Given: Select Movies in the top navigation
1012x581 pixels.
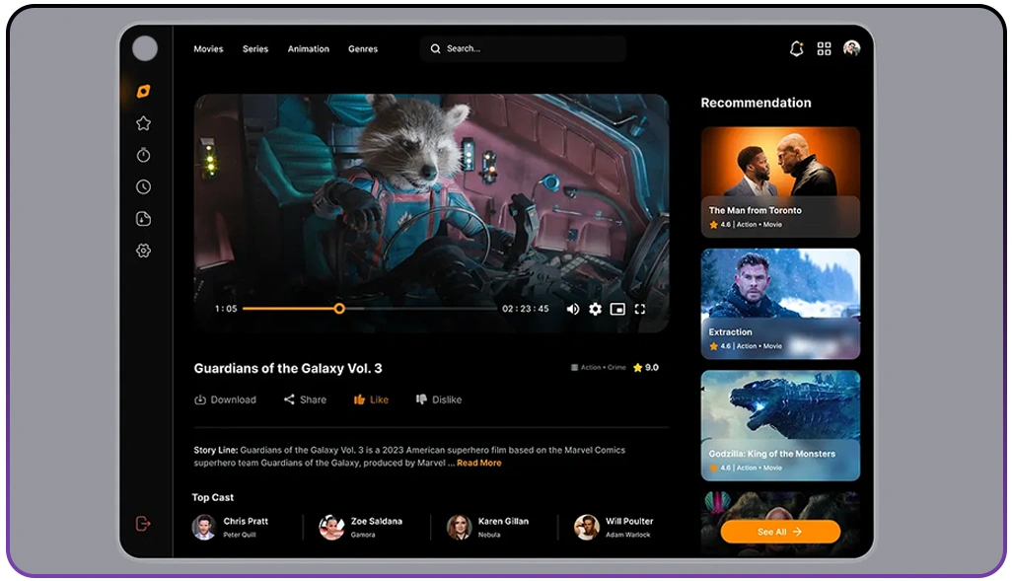Looking at the screenshot, I should [x=208, y=48].
